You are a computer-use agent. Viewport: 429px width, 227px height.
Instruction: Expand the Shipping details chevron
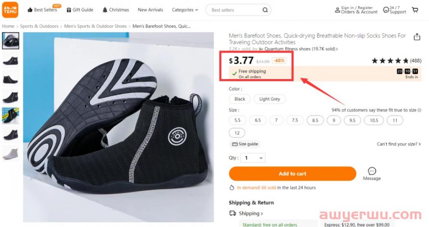point(262,214)
